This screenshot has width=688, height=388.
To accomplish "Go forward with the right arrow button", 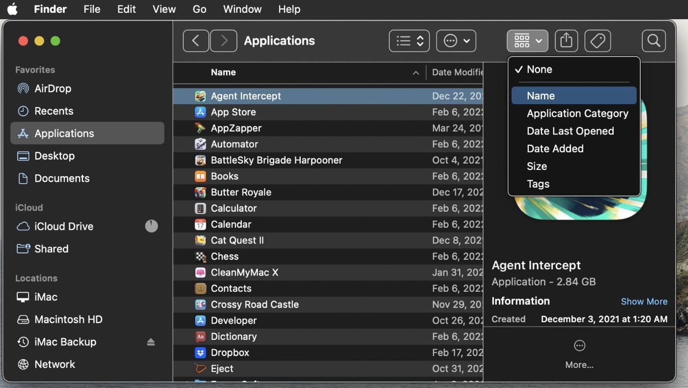I will pos(224,41).
